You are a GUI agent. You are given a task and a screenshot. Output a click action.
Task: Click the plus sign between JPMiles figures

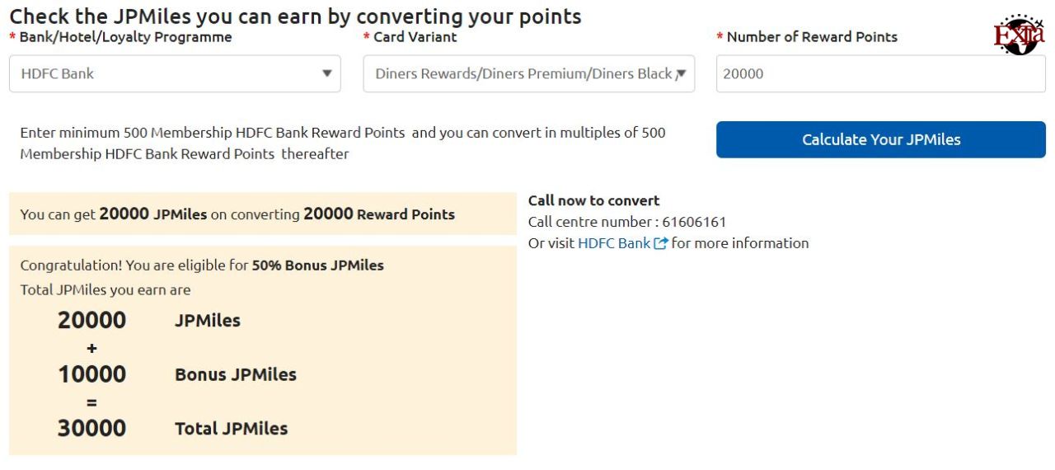click(91, 348)
